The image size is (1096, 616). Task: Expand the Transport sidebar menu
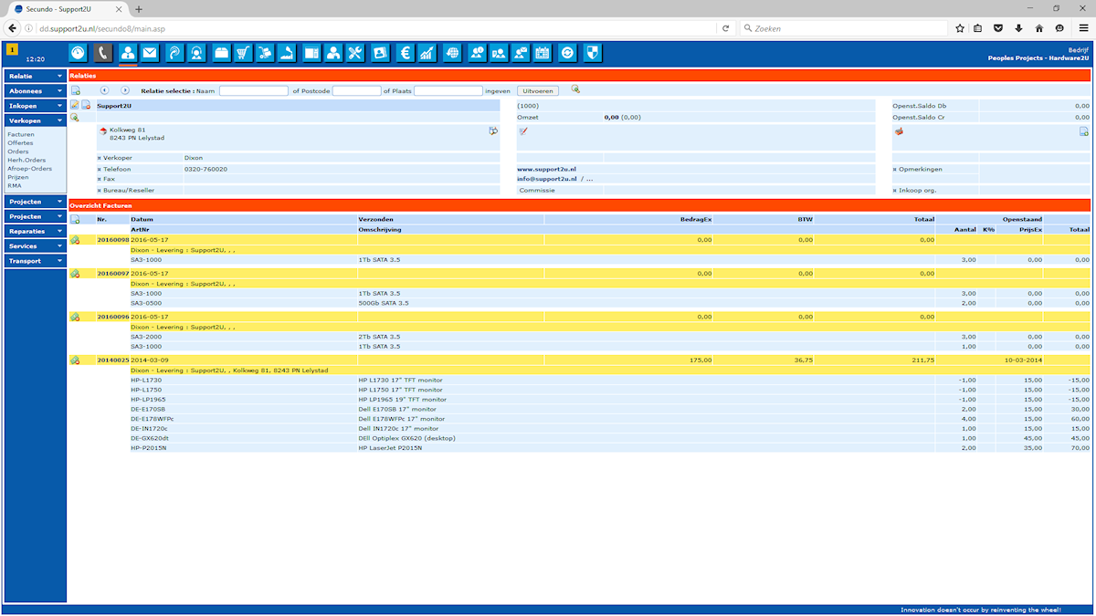pos(36,261)
